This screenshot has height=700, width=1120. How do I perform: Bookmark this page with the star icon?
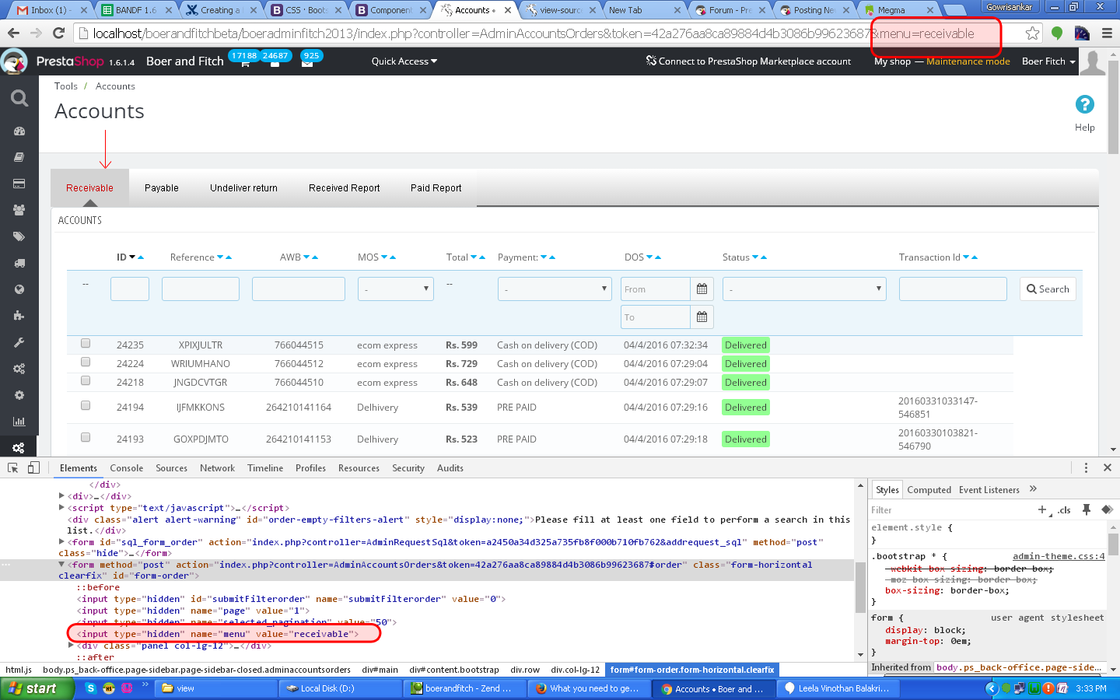[1032, 33]
